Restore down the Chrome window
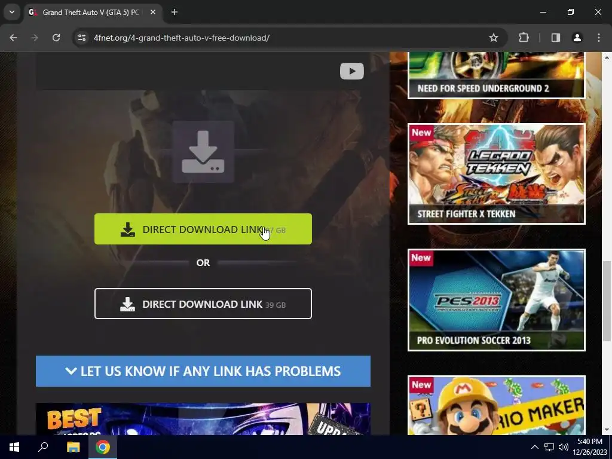Screen dimensions: 612x459 571,13
